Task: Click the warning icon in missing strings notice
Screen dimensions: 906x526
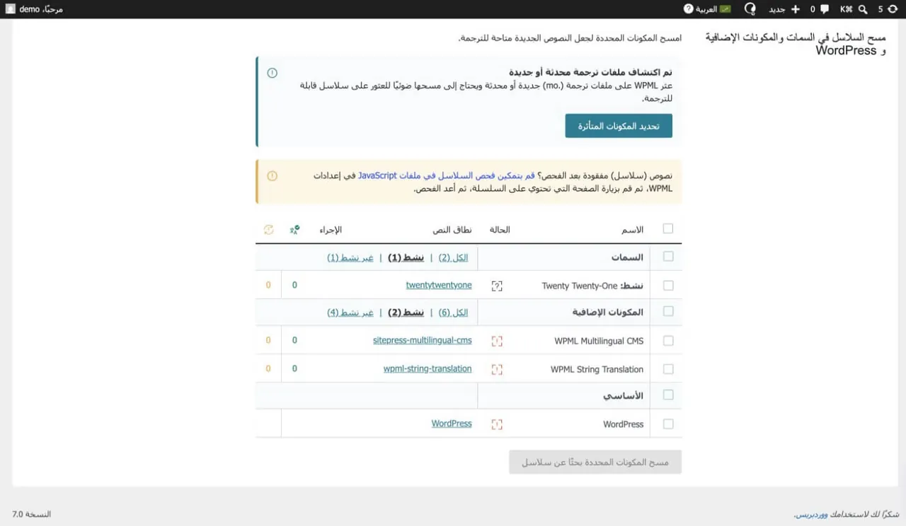Action: [272, 175]
